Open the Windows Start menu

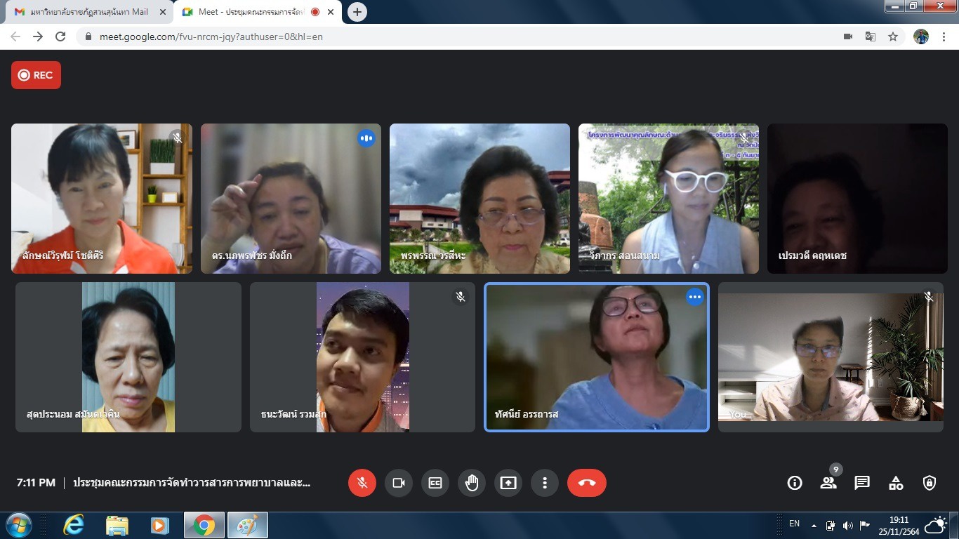(18, 525)
